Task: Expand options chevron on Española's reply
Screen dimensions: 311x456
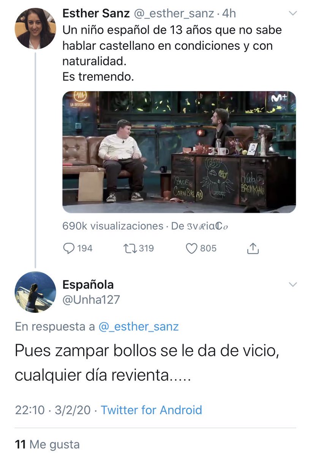Action: pyautogui.click(x=293, y=284)
